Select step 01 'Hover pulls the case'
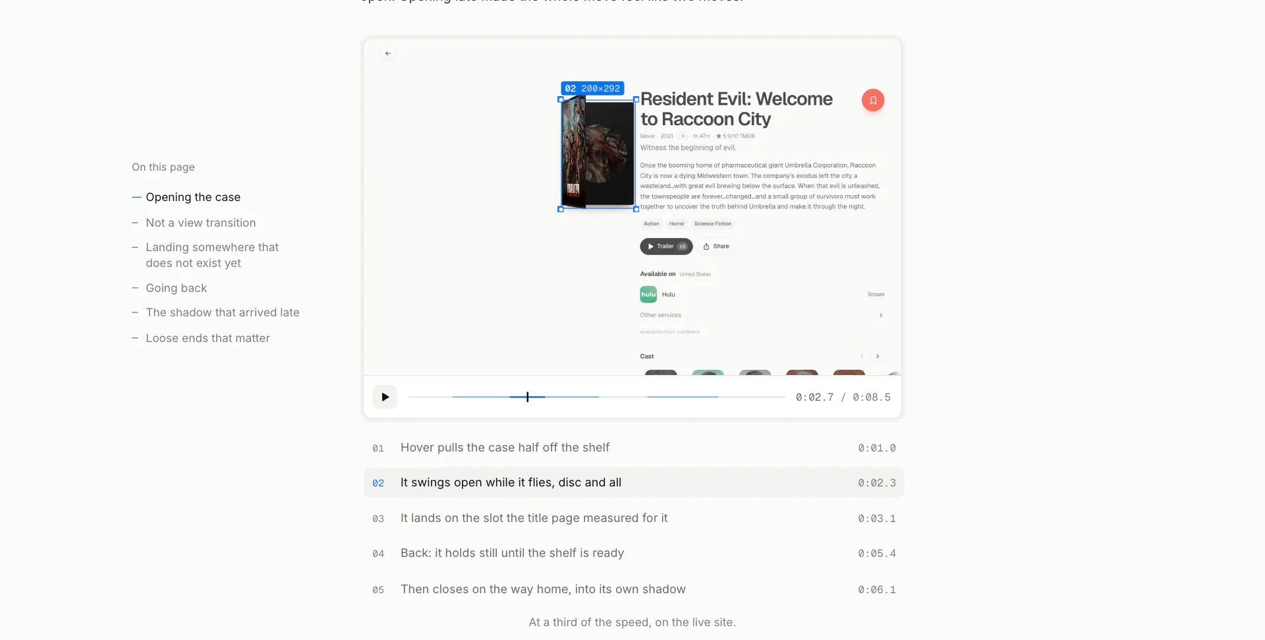This screenshot has height=640, width=1265. pyautogui.click(x=634, y=448)
